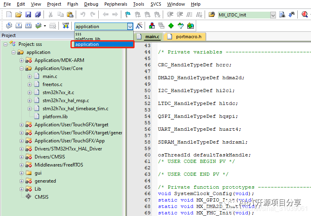
Task: Open batch build dropdown arrow
Action: click(x=45, y=26)
